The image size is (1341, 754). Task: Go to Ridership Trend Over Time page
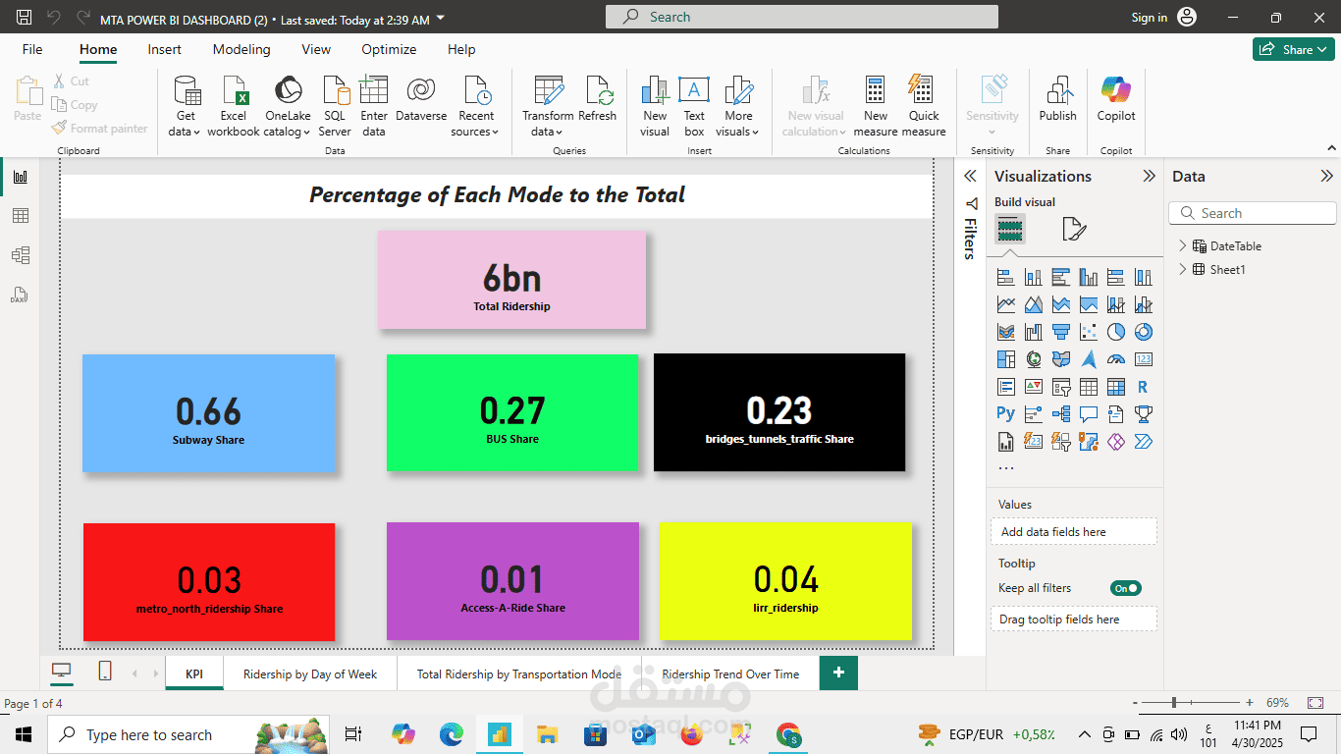(730, 673)
